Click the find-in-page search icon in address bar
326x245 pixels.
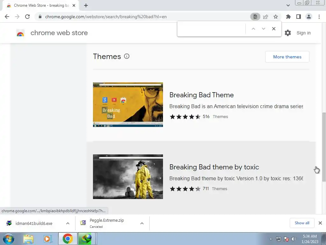[x=255, y=17]
